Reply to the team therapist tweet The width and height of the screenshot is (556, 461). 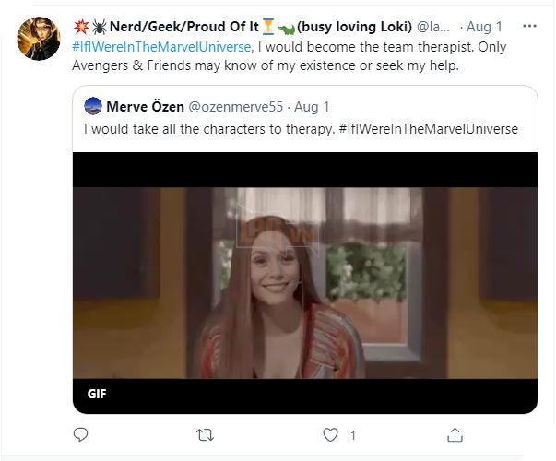[x=80, y=434]
